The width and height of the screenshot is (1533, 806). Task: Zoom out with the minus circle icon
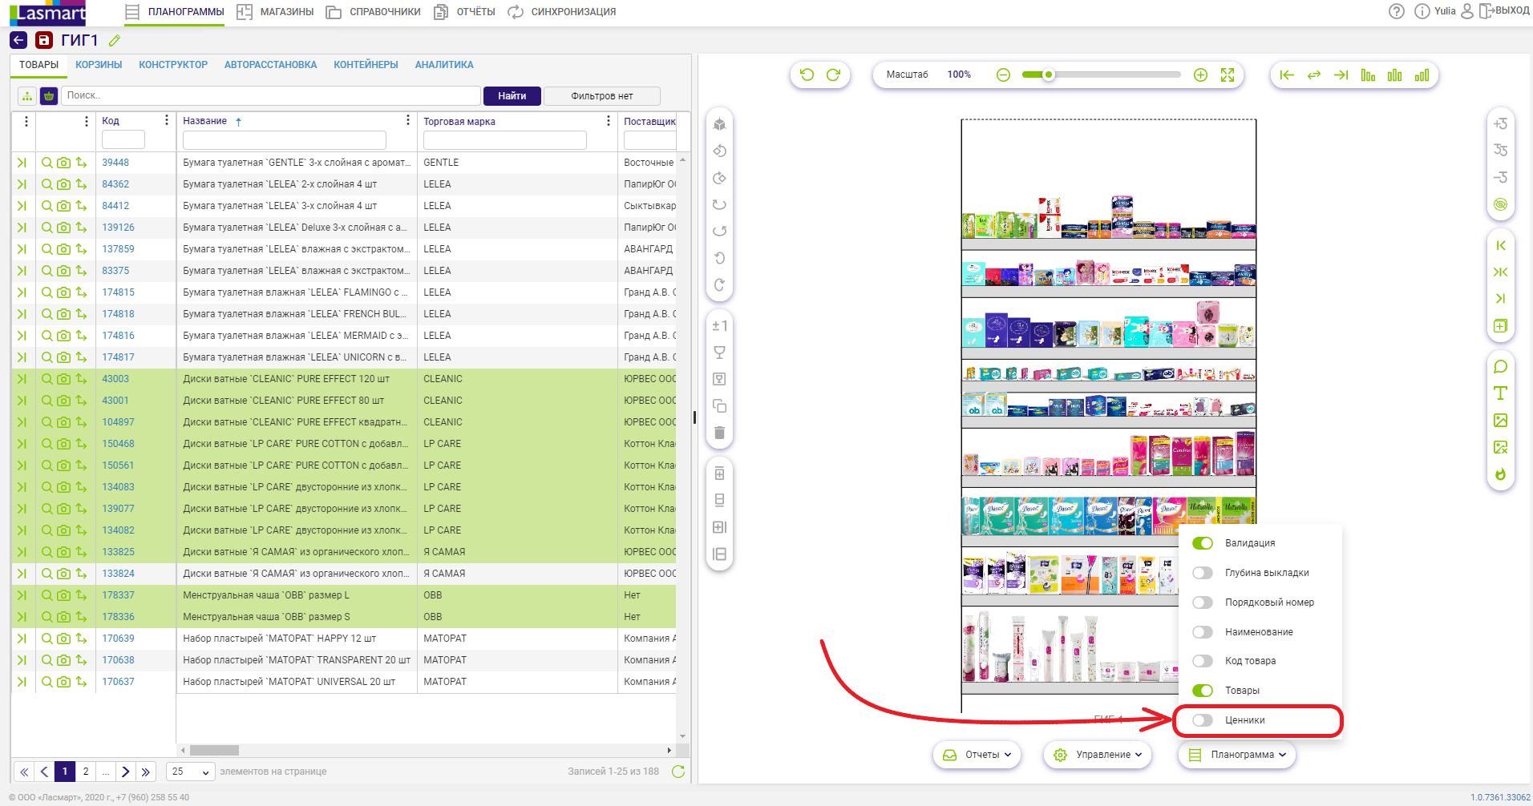1003,75
